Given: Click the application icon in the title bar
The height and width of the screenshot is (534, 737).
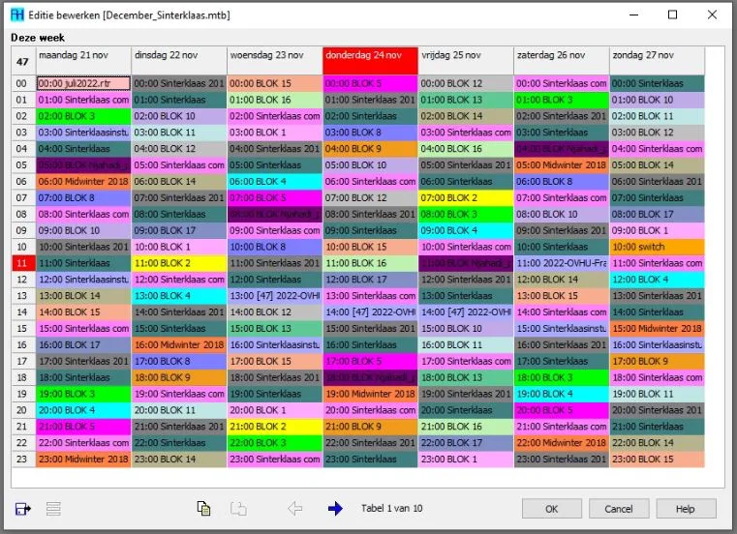Looking at the screenshot, I should pyautogui.click(x=17, y=15).
